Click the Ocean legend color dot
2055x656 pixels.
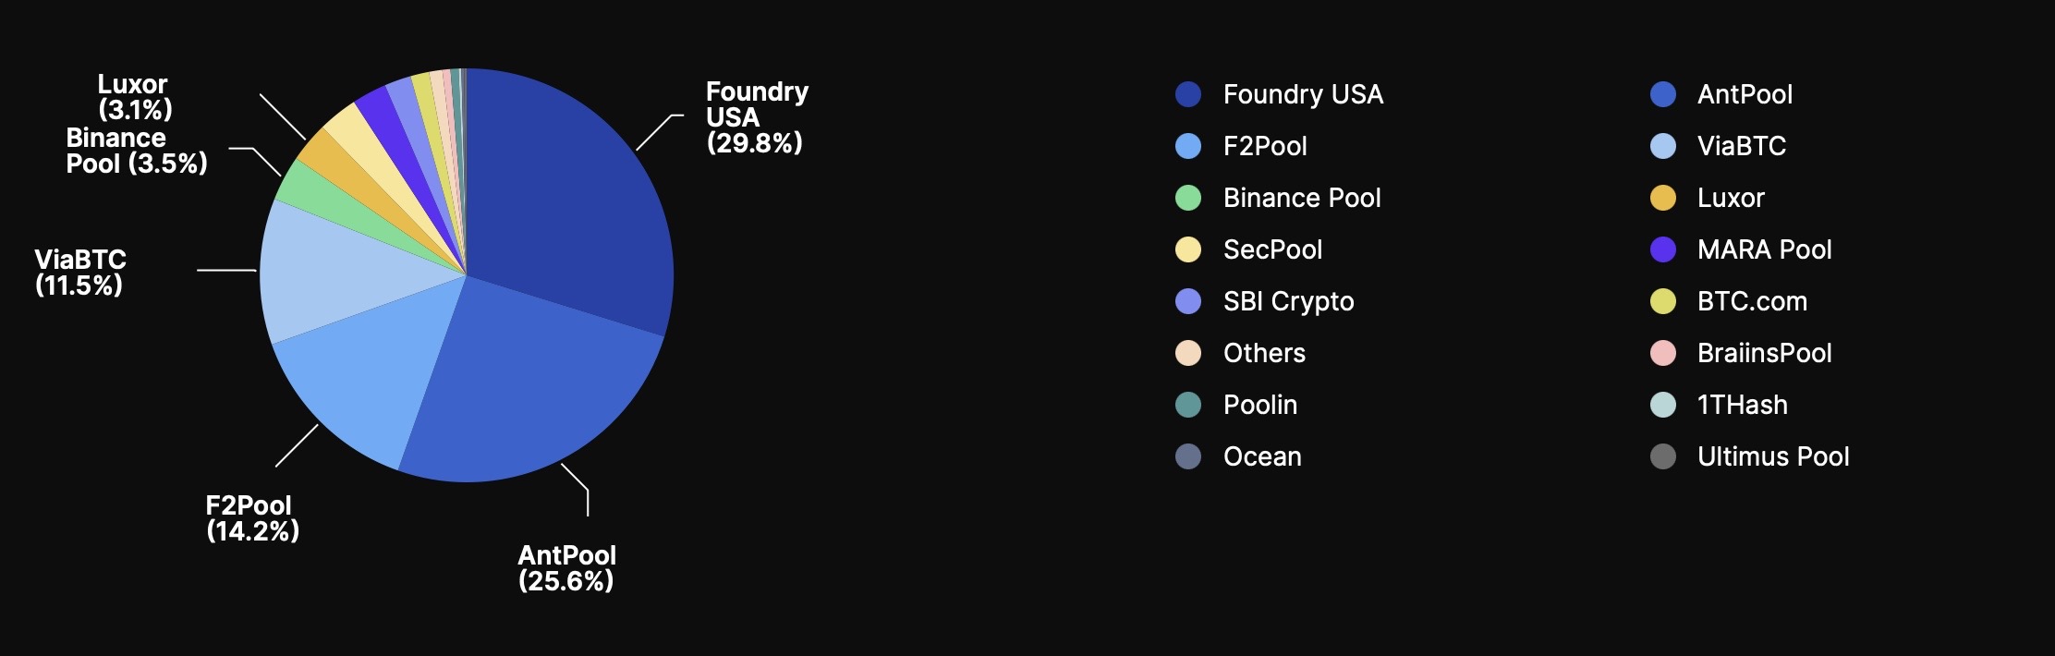(x=1187, y=456)
